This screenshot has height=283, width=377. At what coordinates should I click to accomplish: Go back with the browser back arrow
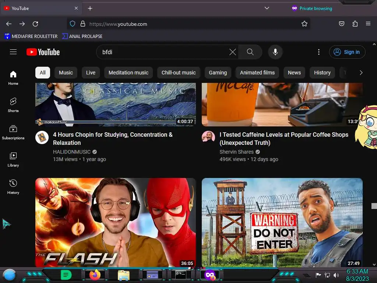pyautogui.click(x=9, y=24)
